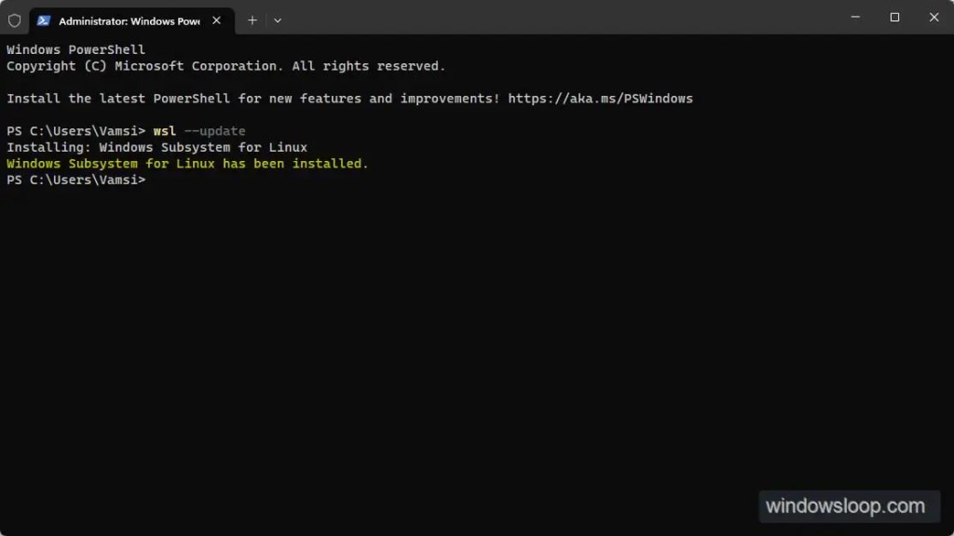Viewport: 954px width, 536px height.
Task: Click the Microsoft Corporation copyright line
Action: pyautogui.click(x=225, y=66)
